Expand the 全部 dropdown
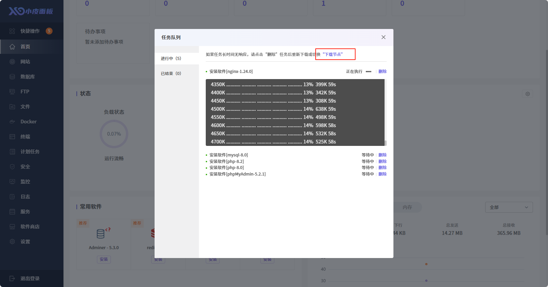Viewport: 548px width, 287px height. coord(509,207)
